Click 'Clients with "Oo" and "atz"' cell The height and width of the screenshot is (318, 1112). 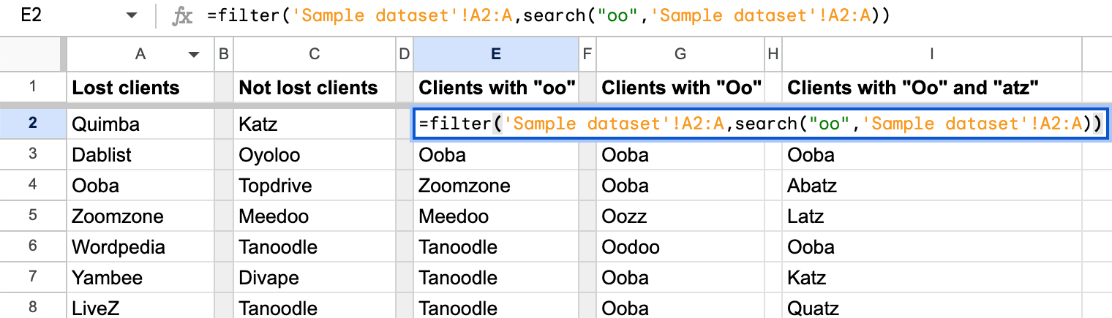931,88
